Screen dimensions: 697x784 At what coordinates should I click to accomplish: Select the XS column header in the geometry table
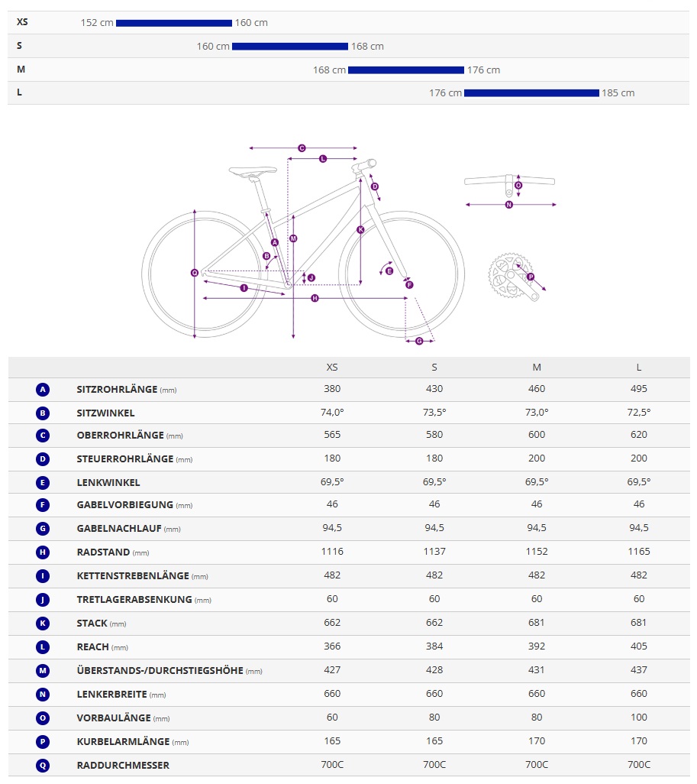(332, 368)
